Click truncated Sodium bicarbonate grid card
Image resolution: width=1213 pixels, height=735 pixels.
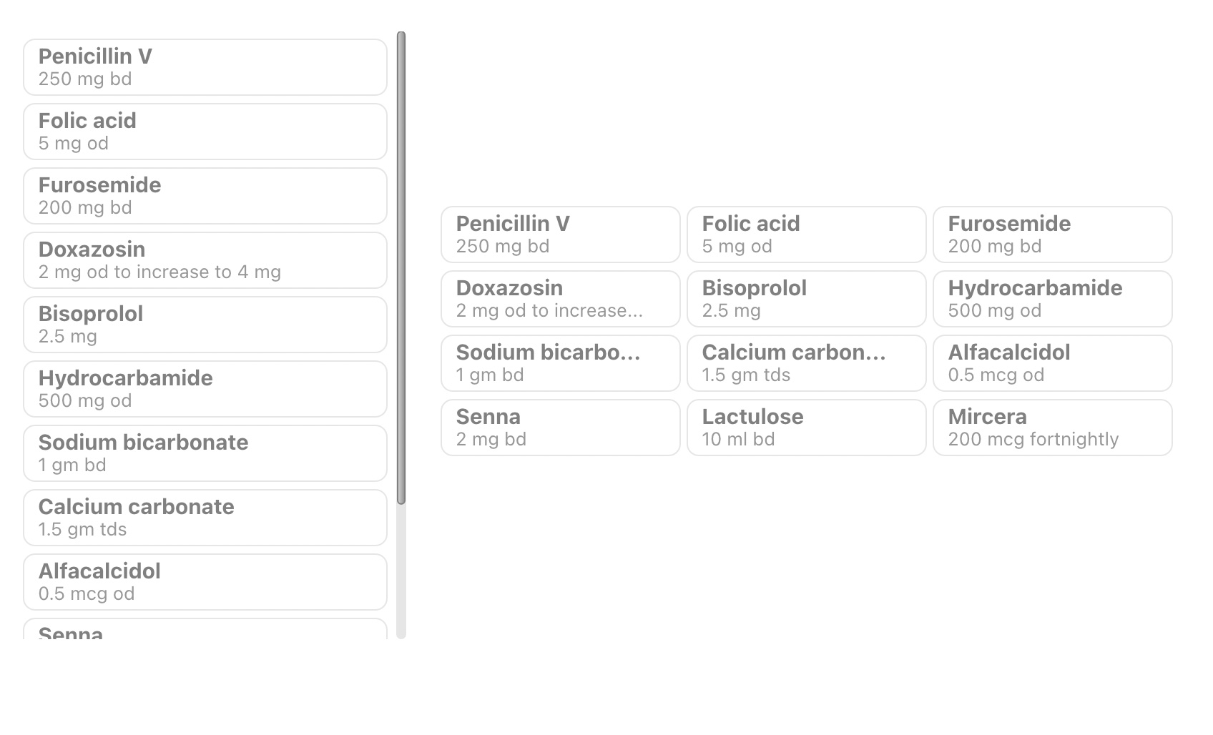click(x=560, y=363)
